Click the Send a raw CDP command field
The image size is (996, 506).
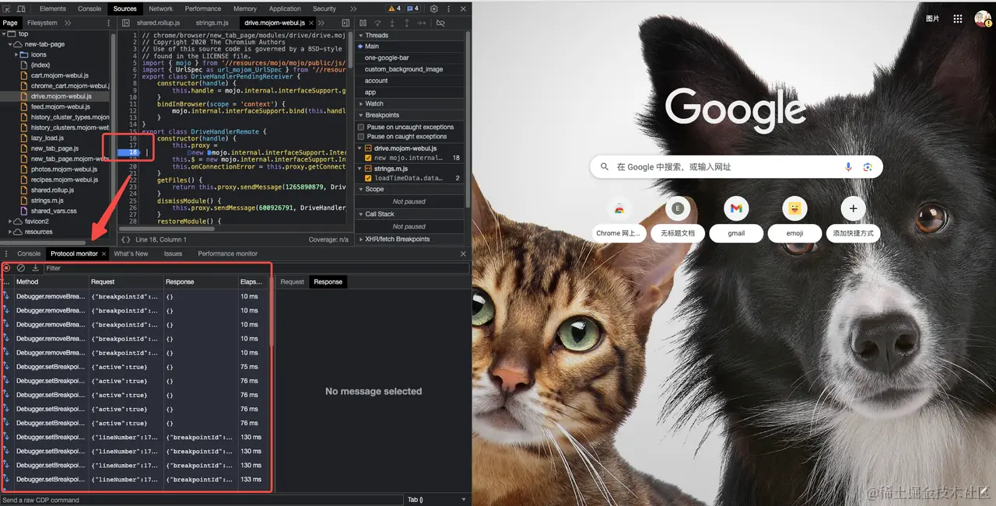tap(202, 500)
